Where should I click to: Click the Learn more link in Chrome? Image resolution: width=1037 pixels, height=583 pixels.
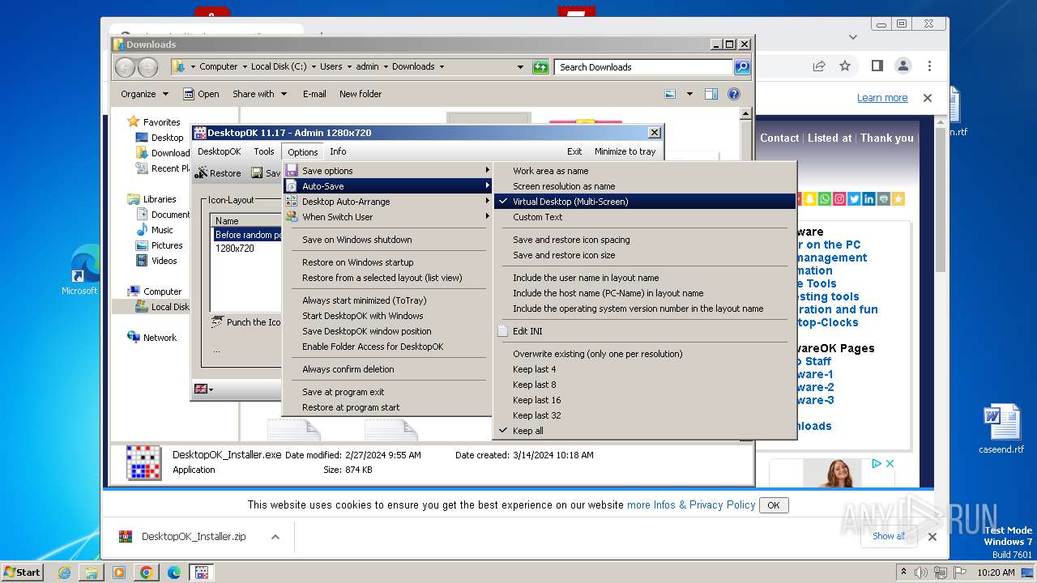pos(882,98)
